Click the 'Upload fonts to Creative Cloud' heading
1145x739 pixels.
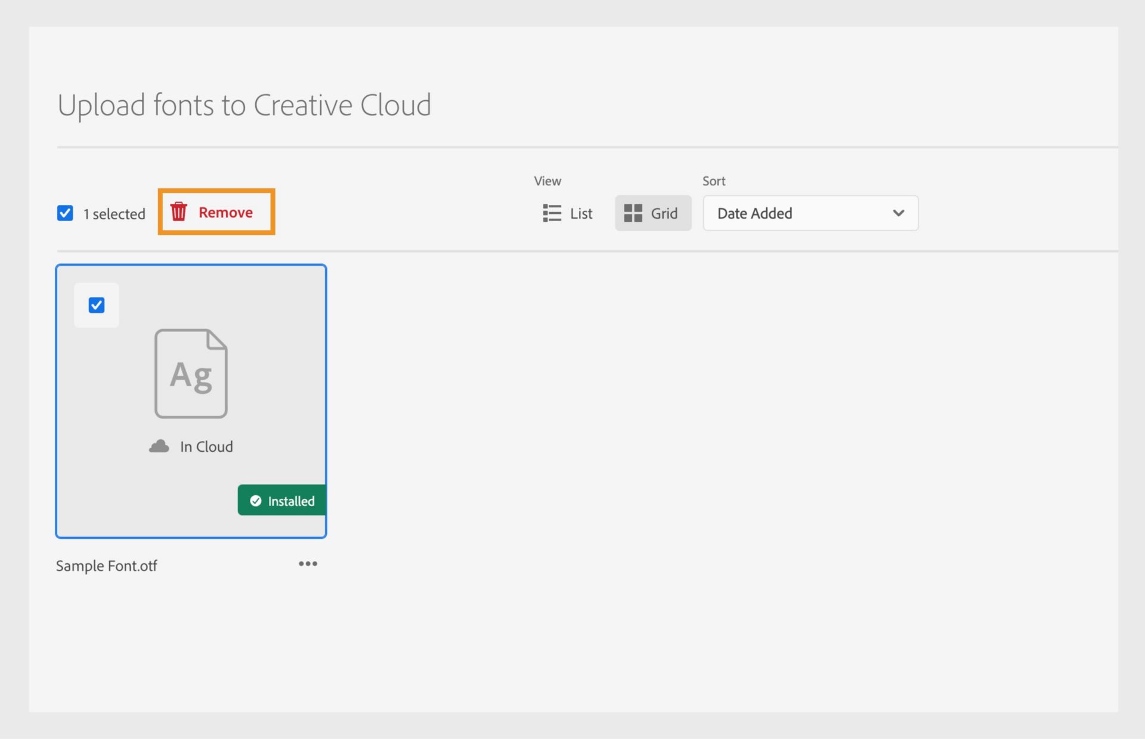[244, 105]
